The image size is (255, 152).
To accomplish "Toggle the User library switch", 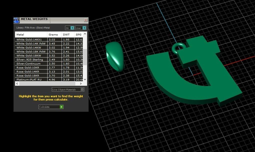I will pos(81,28).
